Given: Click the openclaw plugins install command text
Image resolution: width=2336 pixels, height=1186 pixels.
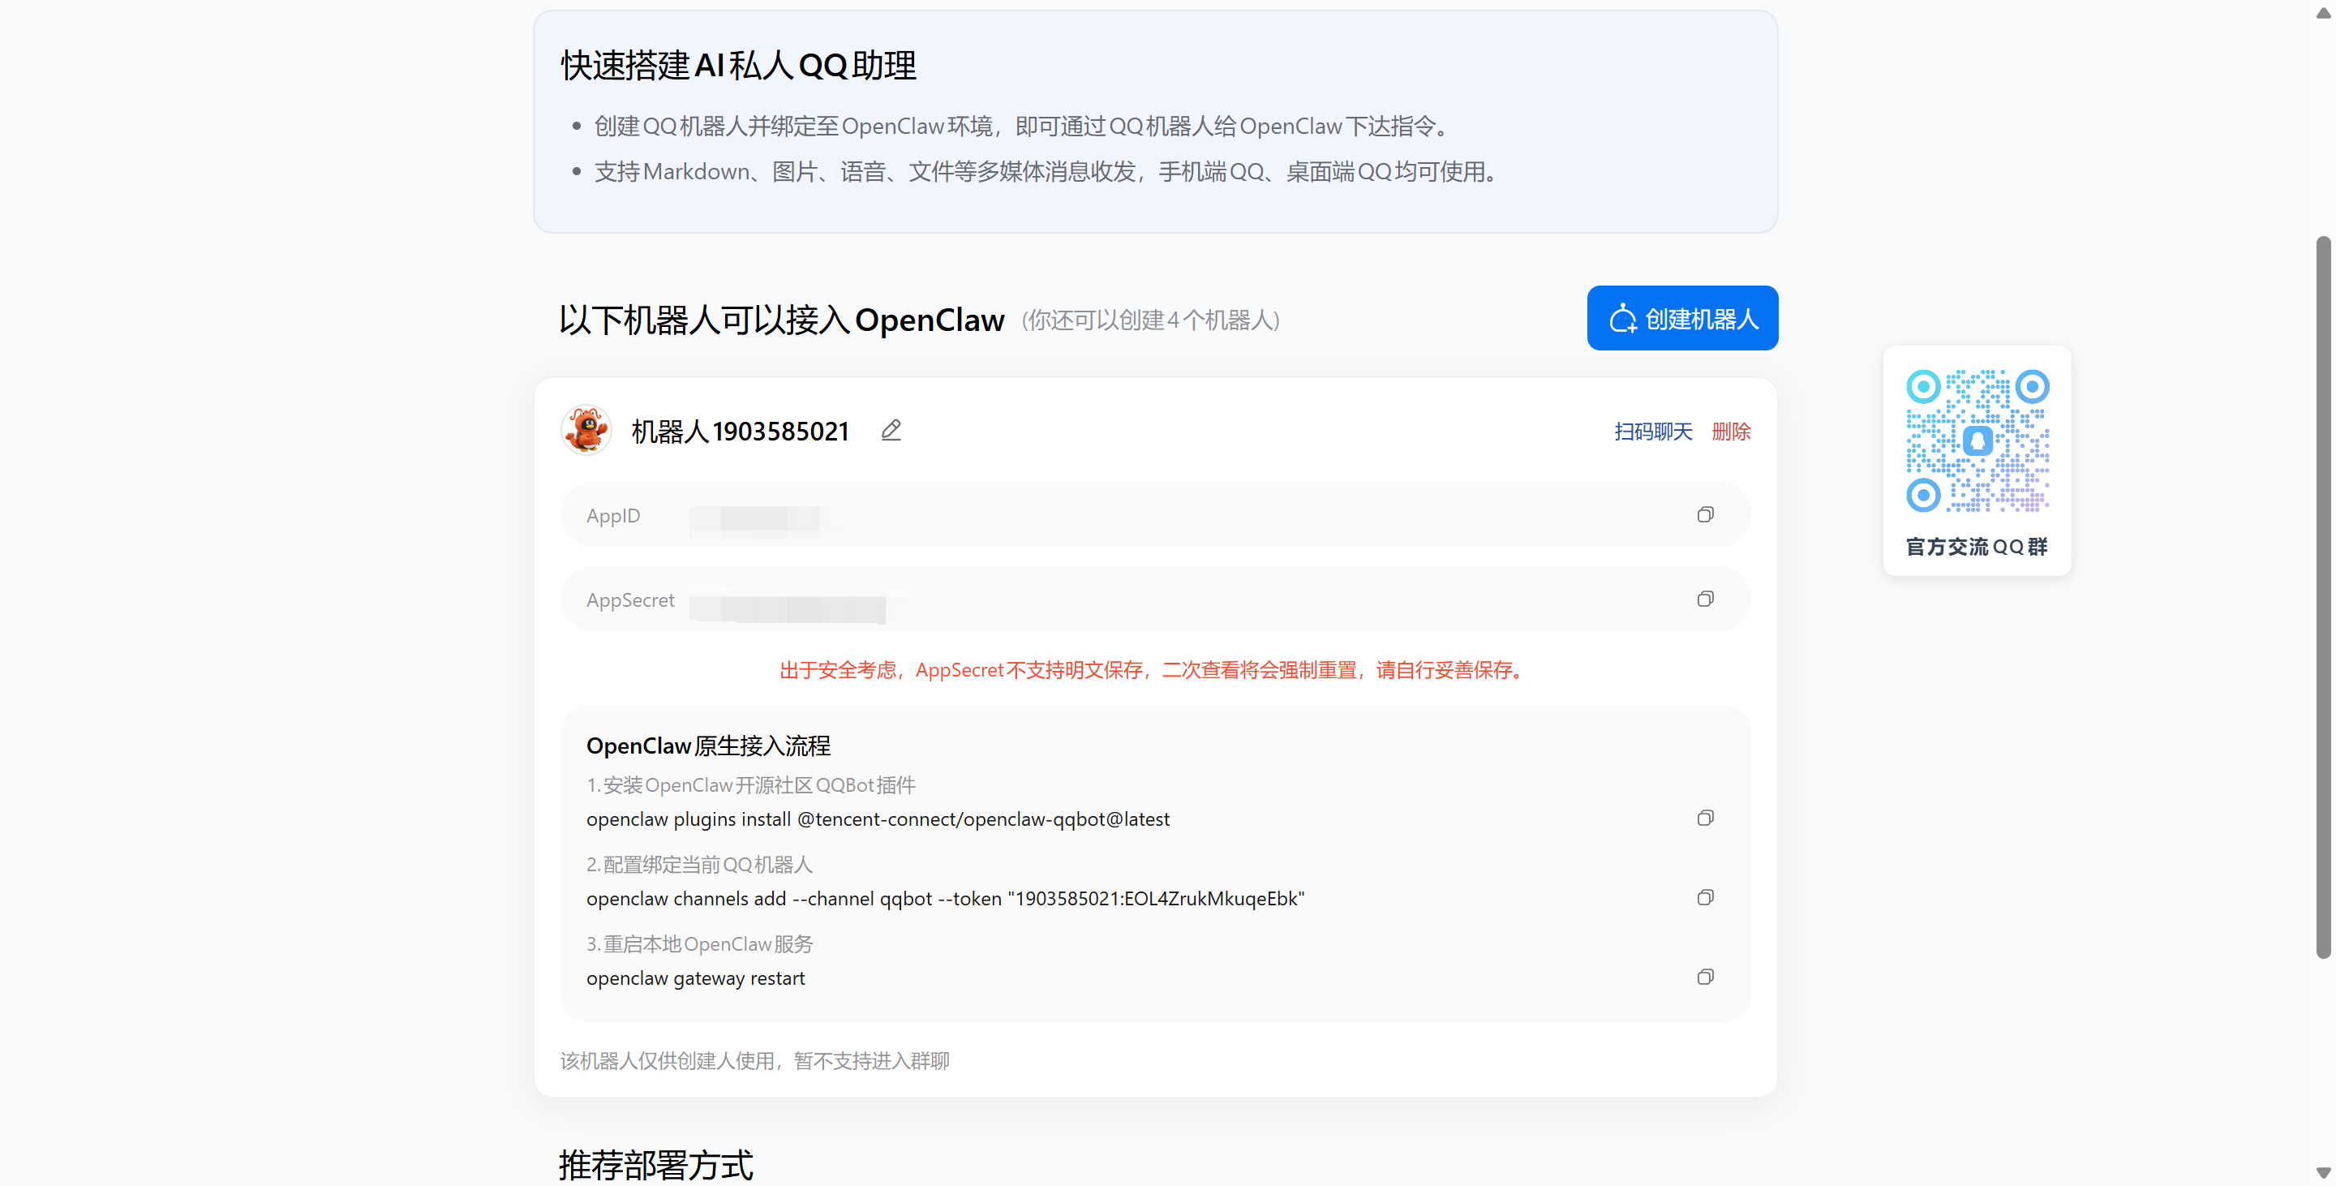Looking at the screenshot, I should (x=877, y=819).
